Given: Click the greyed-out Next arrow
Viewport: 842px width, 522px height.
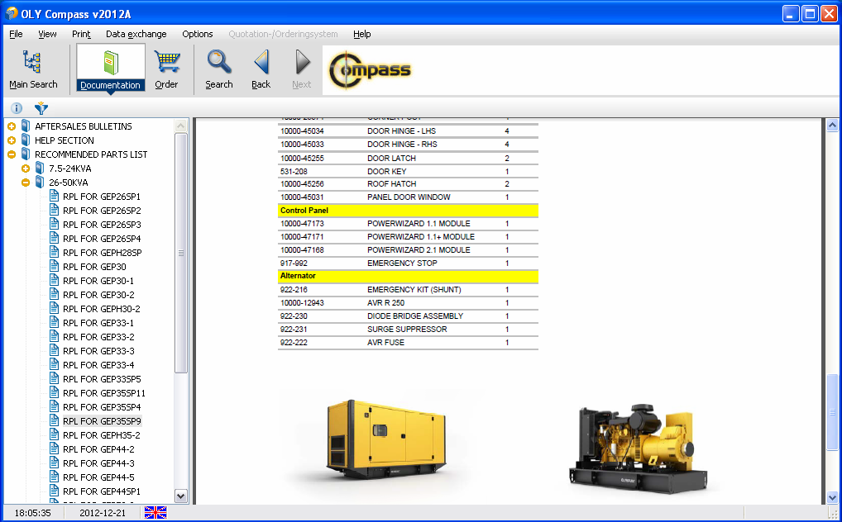Looking at the screenshot, I should (302, 69).
